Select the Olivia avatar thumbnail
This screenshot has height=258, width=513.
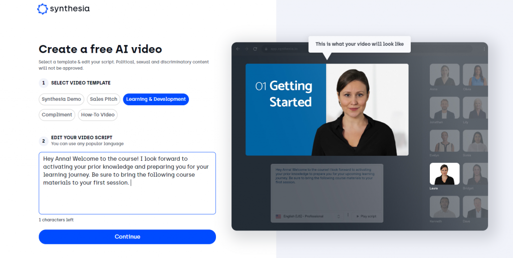pos(475,75)
